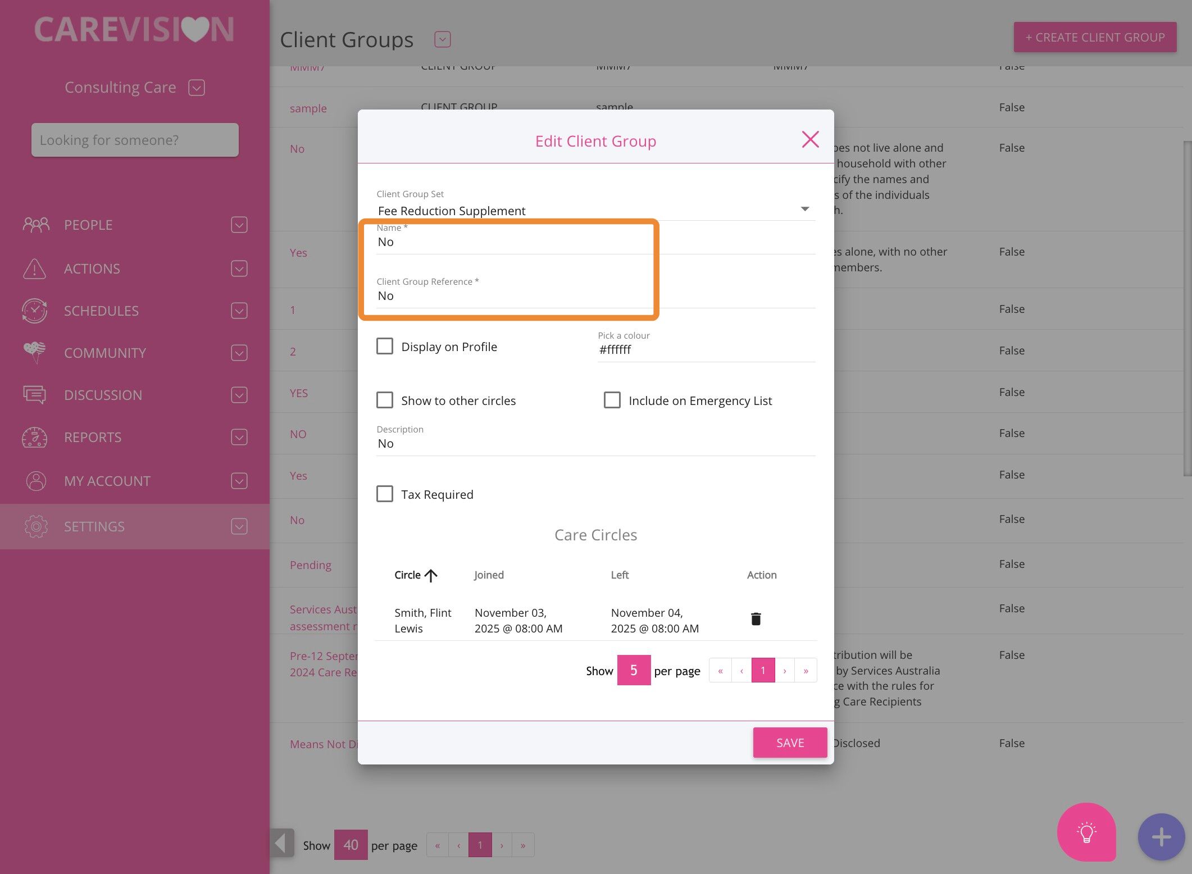Viewport: 1192px width, 874px height.
Task: Click Create Client Group button
Action: [1094, 37]
